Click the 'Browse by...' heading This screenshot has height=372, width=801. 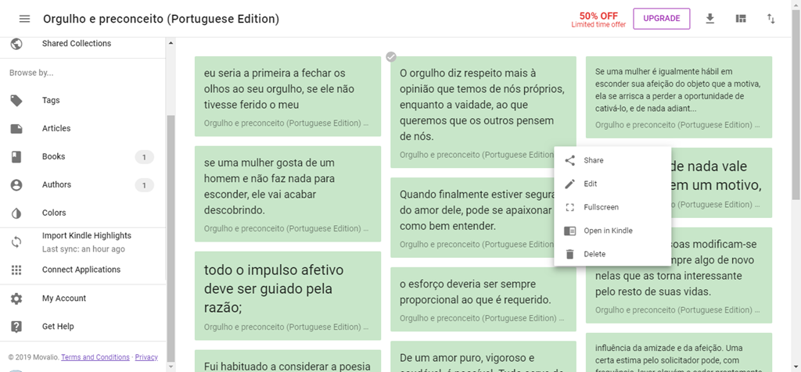tap(31, 73)
